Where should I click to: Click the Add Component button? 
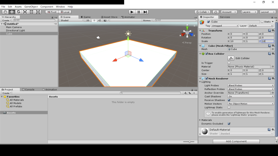pyautogui.click(x=236, y=141)
